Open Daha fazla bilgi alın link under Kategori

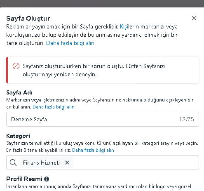point(93,150)
